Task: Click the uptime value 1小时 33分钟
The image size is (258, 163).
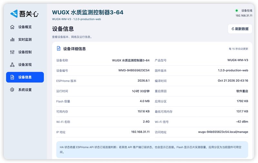Action: point(141,91)
